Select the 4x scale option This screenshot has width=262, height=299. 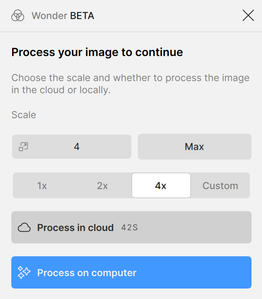coord(161,186)
